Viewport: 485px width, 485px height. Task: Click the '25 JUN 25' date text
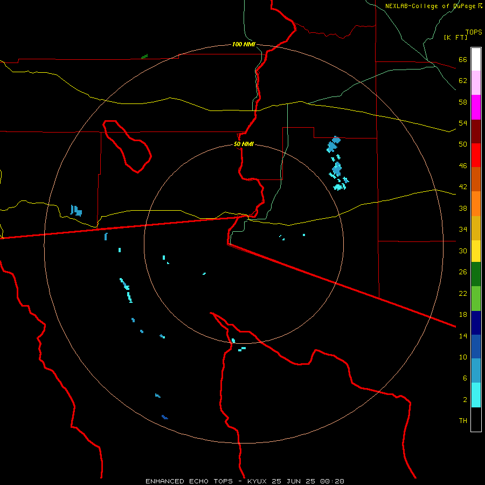pyautogui.click(x=294, y=481)
